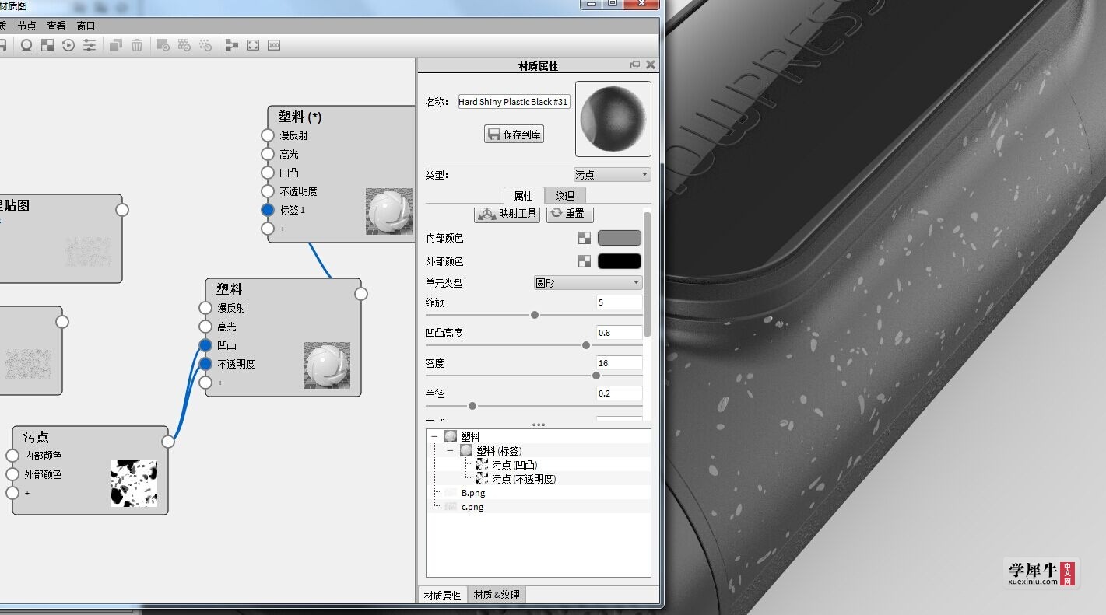Click 凹凸 connected port on lower 塑料 node
The height and width of the screenshot is (615, 1106).
click(205, 345)
